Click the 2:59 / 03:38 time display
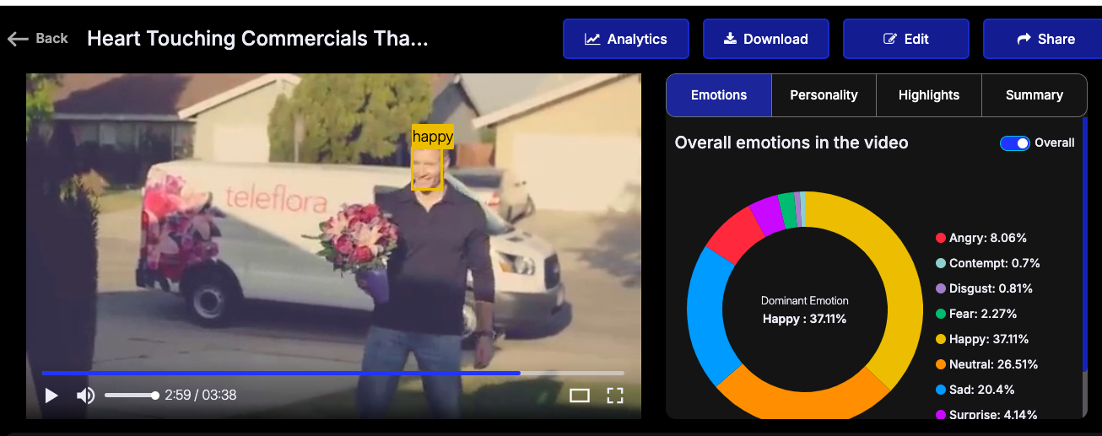The width and height of the screenshot is (1102, 436). 200,395
